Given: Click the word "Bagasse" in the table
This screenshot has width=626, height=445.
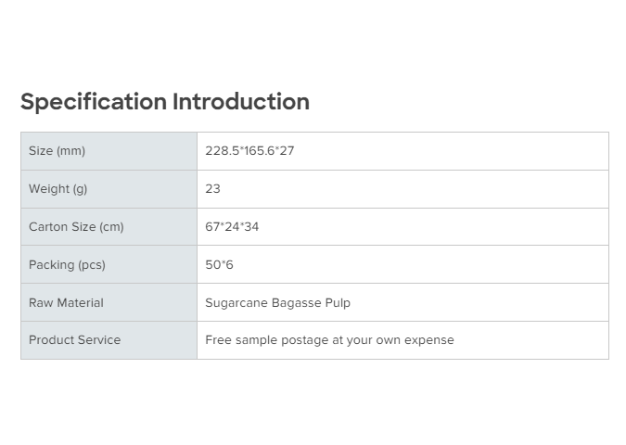Looking at the screenshot, I should pos(297,303).
